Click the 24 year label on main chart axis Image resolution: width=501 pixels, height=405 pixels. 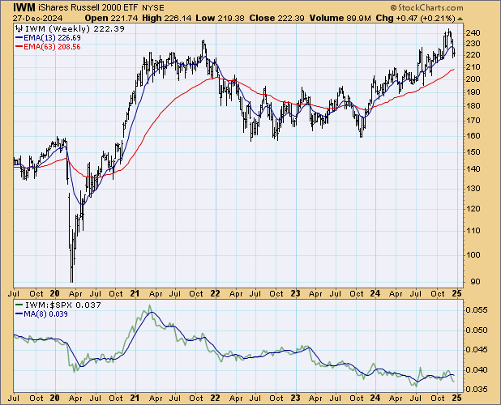pyautogui.click(x=375, y=293)
